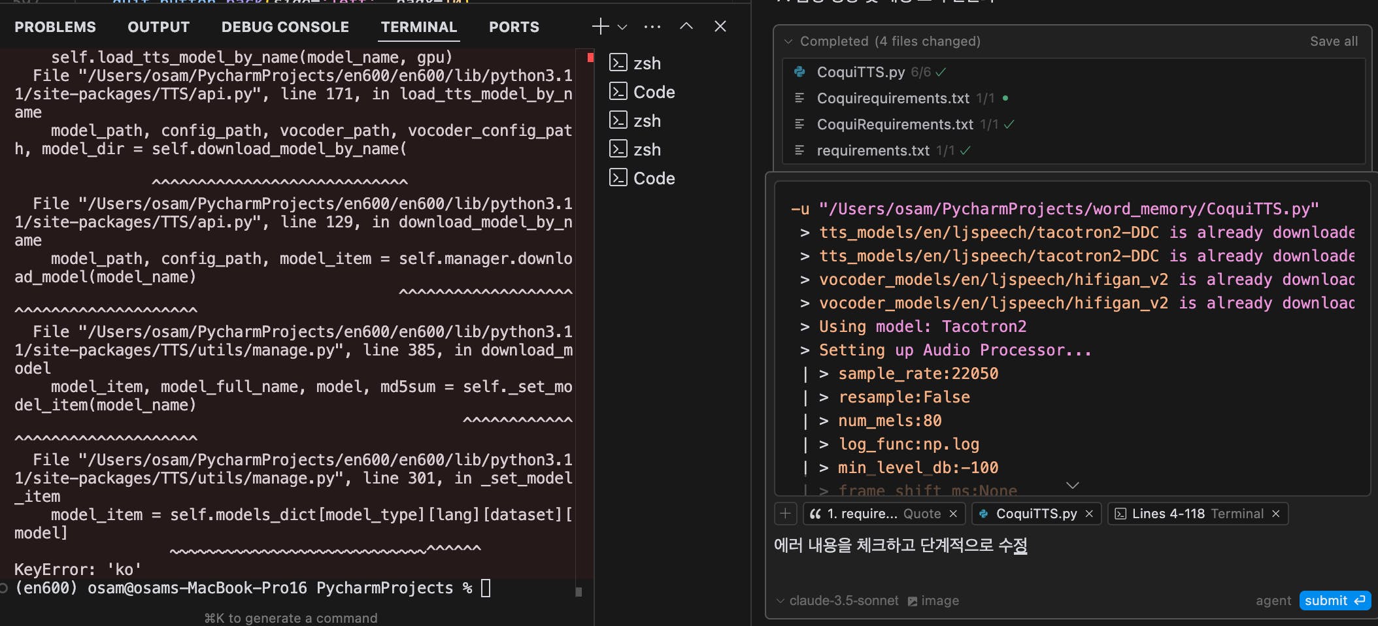Screen dimensions: 1378x626
Task: Click into the chat message input field
Action: click(x=1072, y=555)
